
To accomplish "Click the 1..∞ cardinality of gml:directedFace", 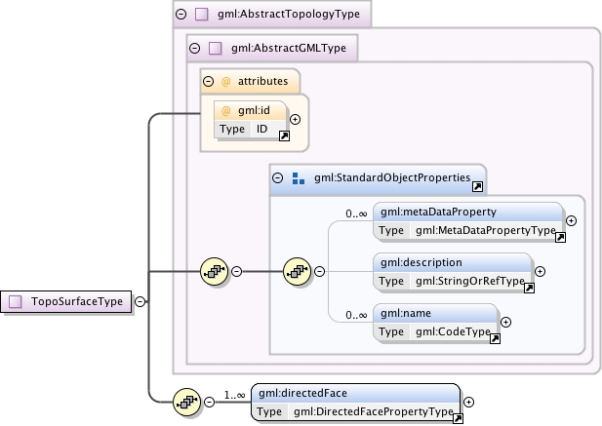I will click(234, 395).
